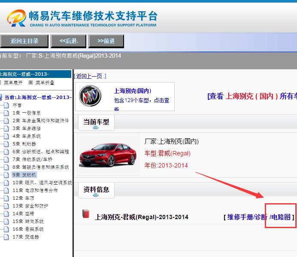Click the page icon next to 4章 车身系统
This screenshot has height=257, width=297.
[6, 136]
